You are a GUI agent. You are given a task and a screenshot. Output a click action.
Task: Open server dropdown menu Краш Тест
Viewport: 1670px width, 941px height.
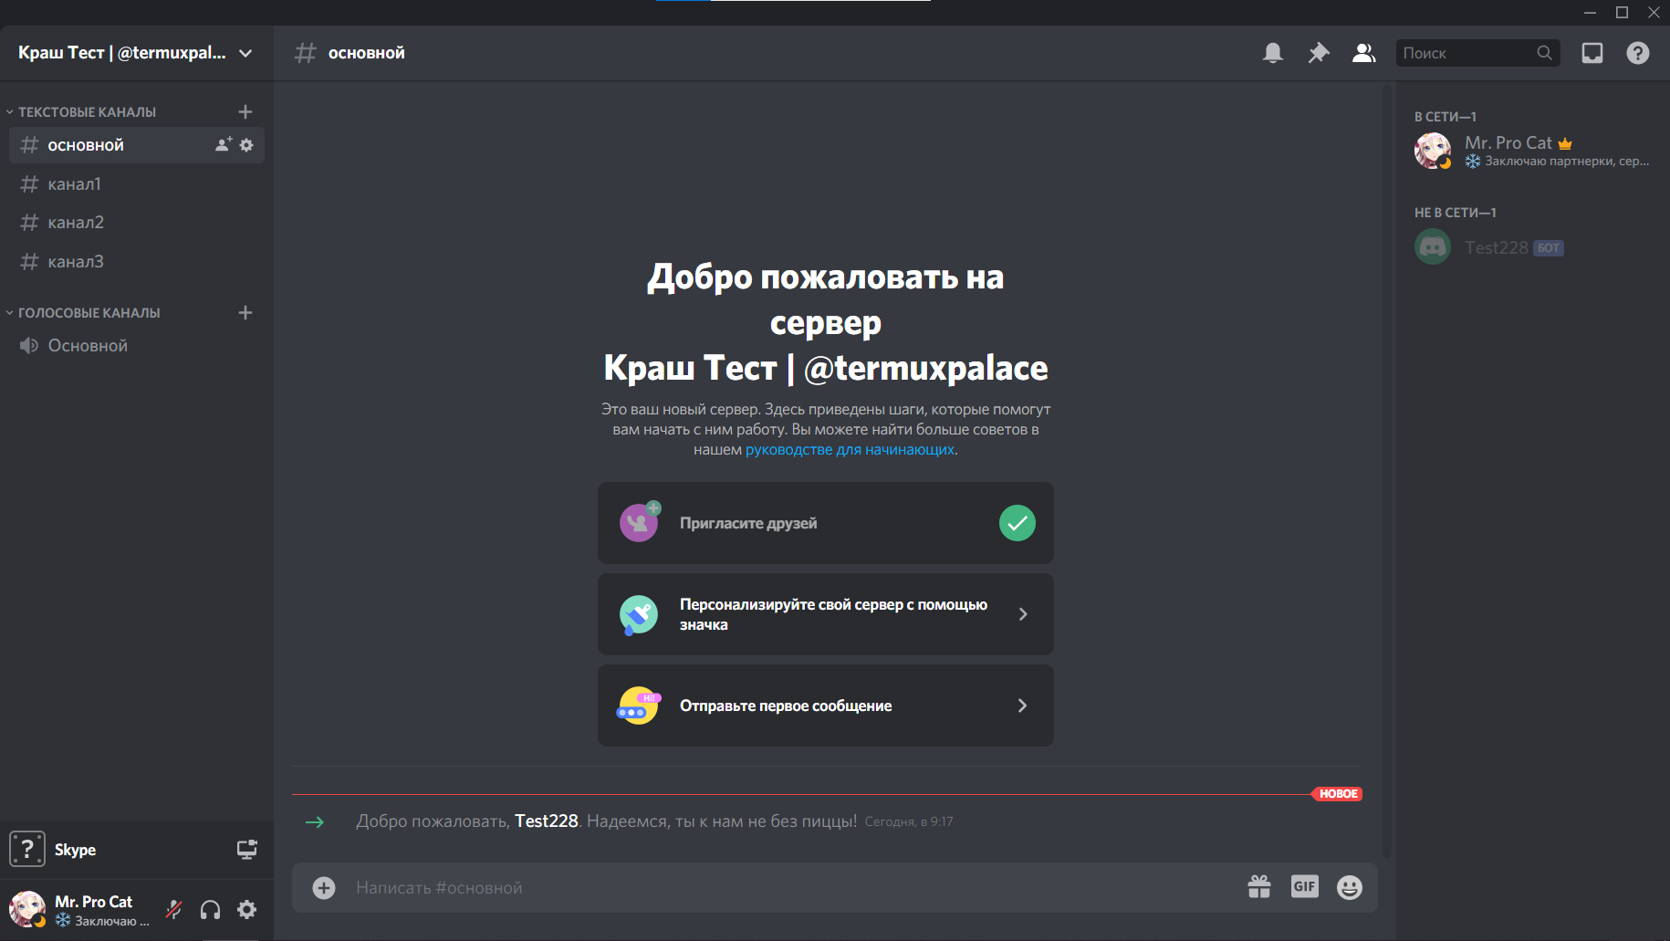(x=137, y=53)
